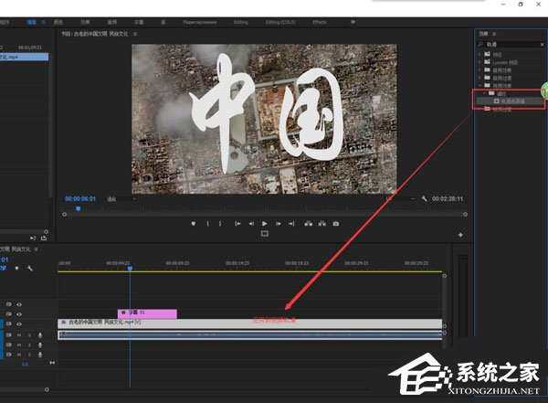Enable voice-over record on the last audio track

click(40, 355)
